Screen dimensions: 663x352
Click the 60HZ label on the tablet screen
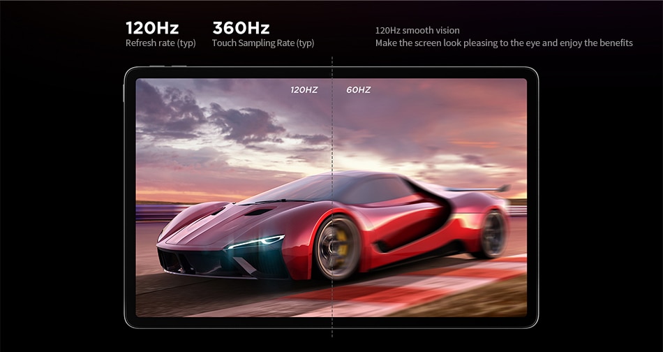click(x=359, y=89)
